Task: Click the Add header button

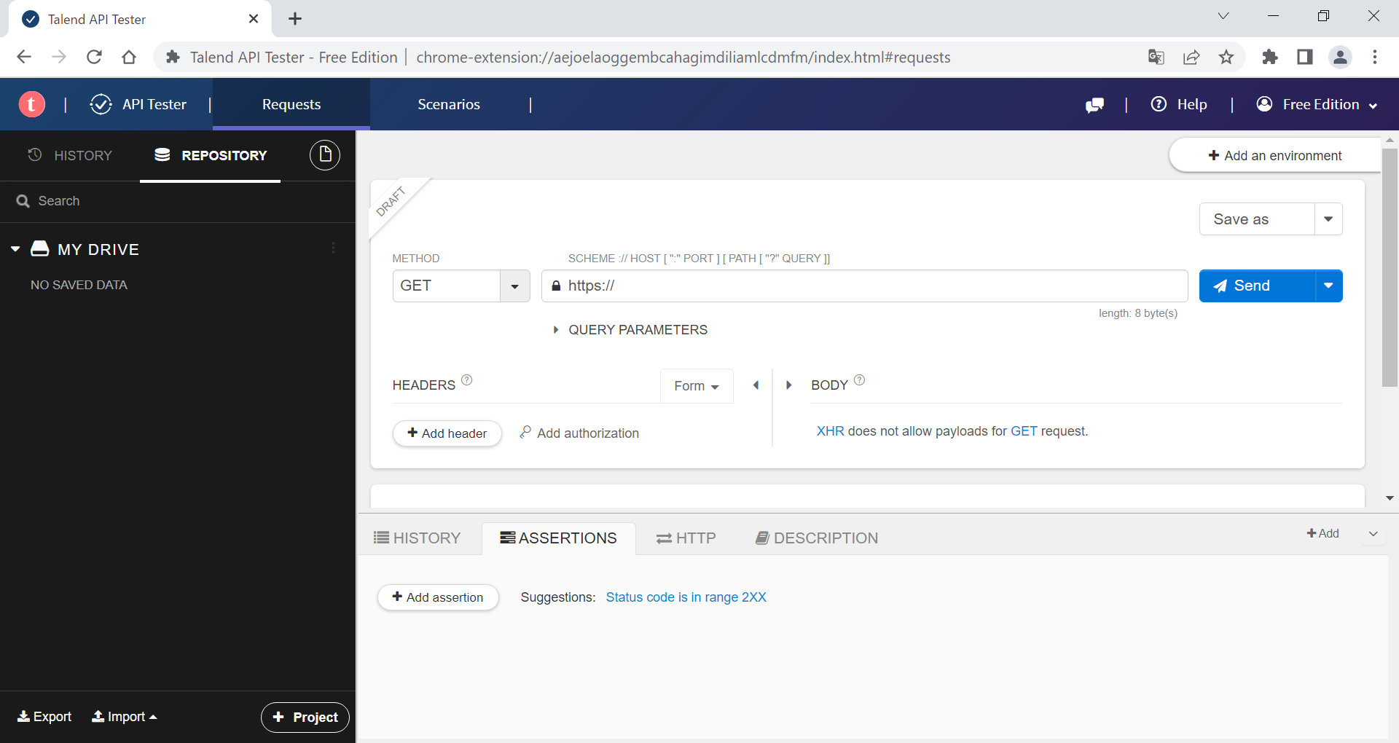Action: pos(447,433)
